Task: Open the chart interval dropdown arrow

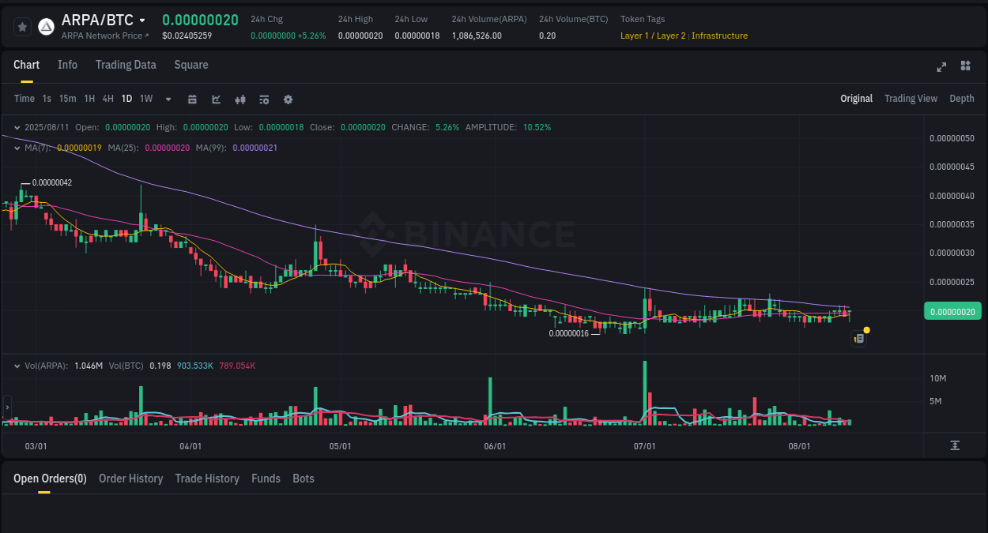Action: [x=168, y=99]
